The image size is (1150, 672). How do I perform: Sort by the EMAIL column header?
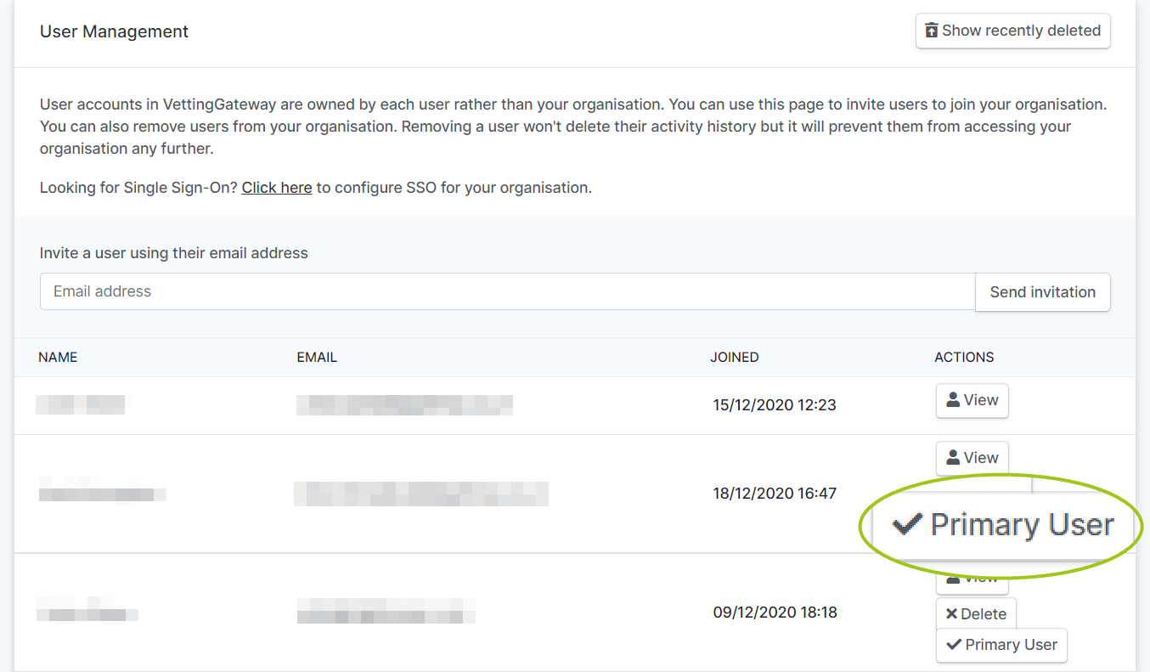click(x=317, y=358)
